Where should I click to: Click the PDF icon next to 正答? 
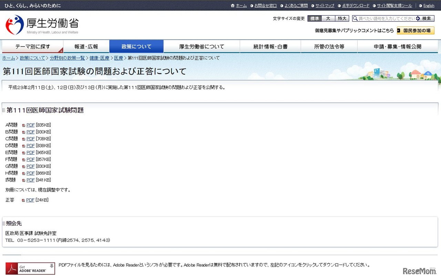click(x=23, y=200)
